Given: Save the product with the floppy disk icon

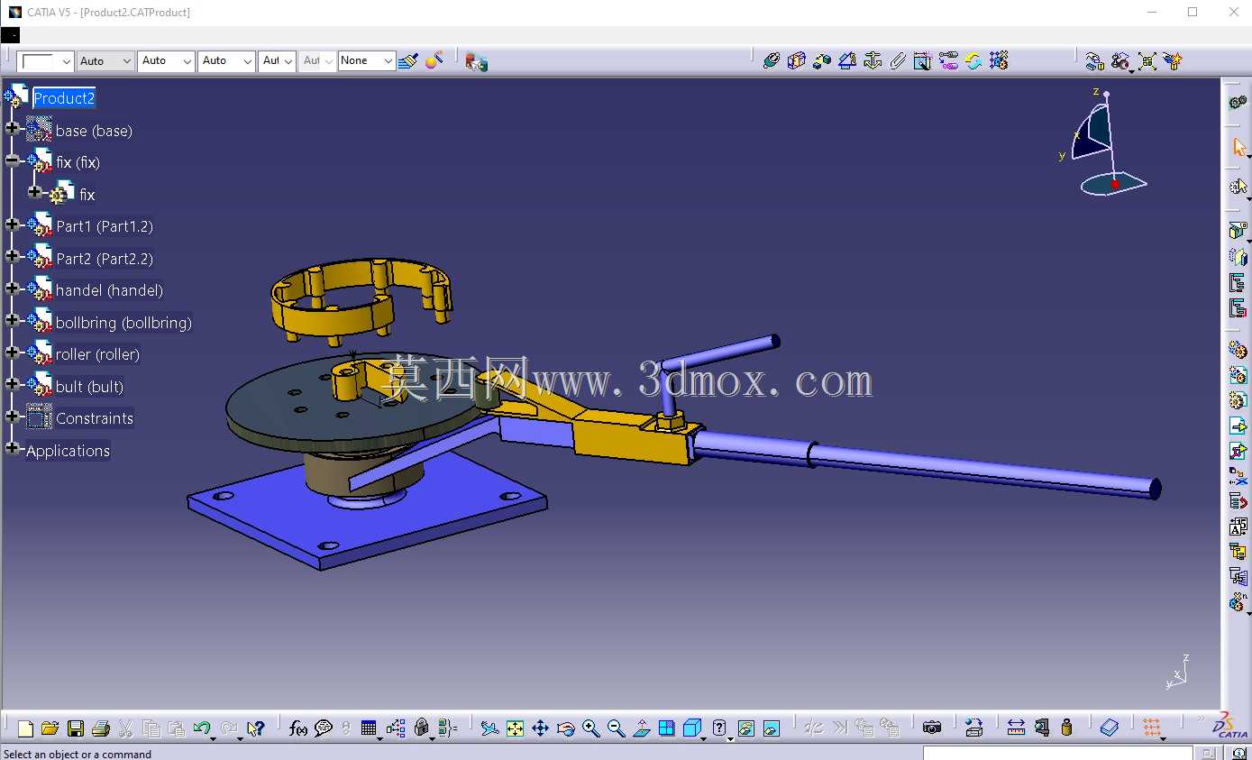Looking at the screenshot, I should click(76, 728).
